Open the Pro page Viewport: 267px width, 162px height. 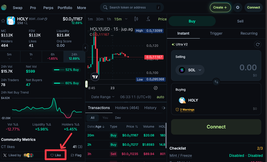pos(33,8)
